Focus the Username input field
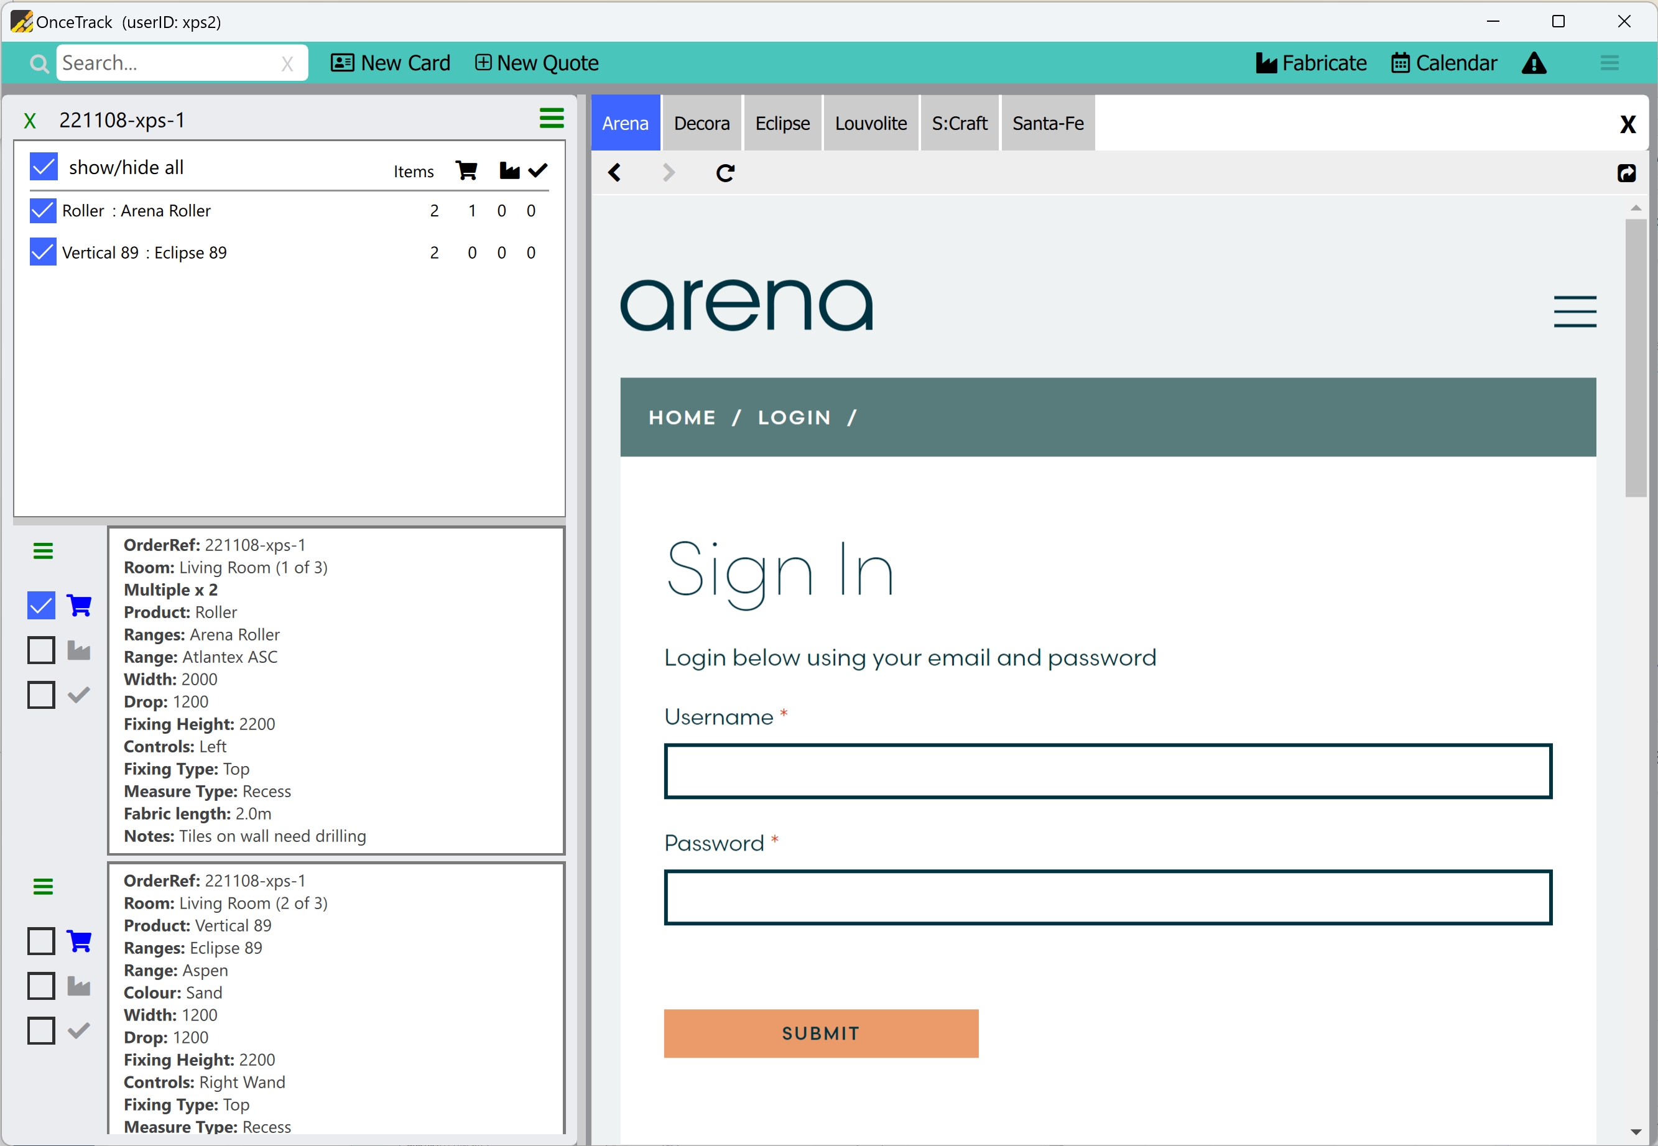The image size is (1658, 1146). pos(1107,771)
